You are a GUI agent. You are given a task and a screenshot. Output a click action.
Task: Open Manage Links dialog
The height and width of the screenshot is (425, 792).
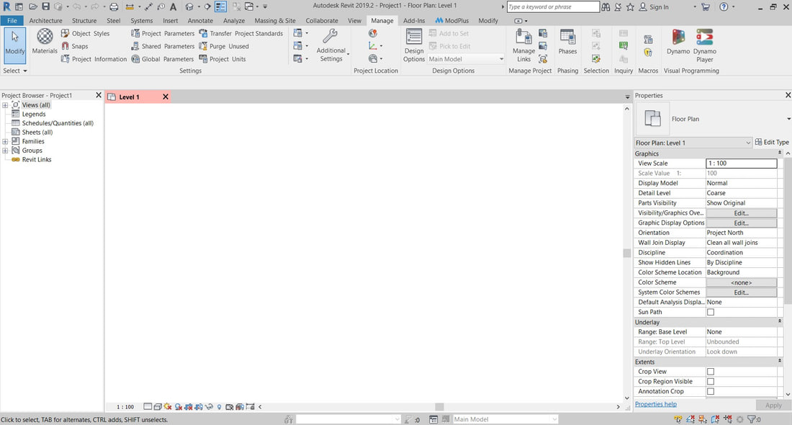[x=523, y=45]
